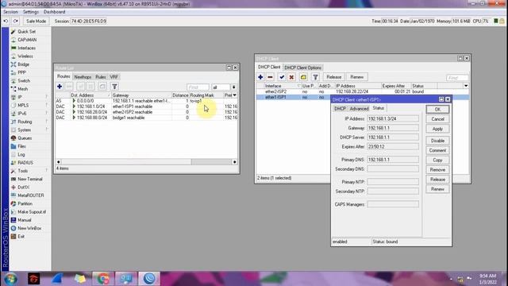Open the Session menu
This screenshot has width=508, height=286.
coord(10,12)
